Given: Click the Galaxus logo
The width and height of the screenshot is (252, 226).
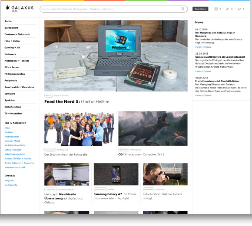Looking at the screenshot, I should coord(19,9).
